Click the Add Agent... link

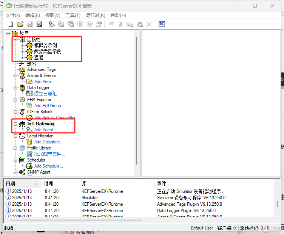click(45, 130)
